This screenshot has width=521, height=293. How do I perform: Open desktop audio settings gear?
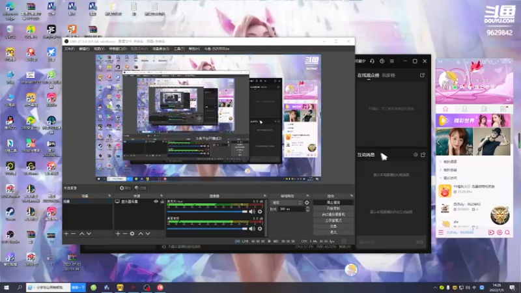coord(260,229)
